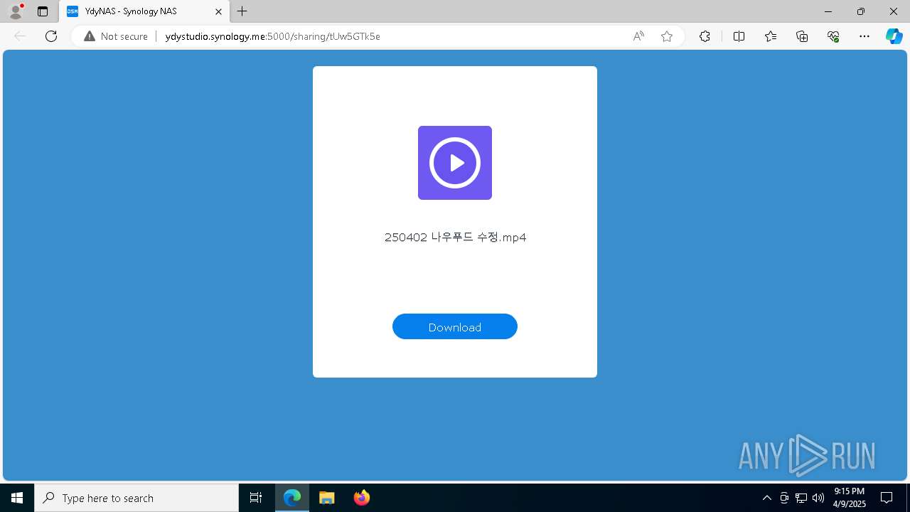
Task: Open the browser profile icon
Action: tap(16, 11)
